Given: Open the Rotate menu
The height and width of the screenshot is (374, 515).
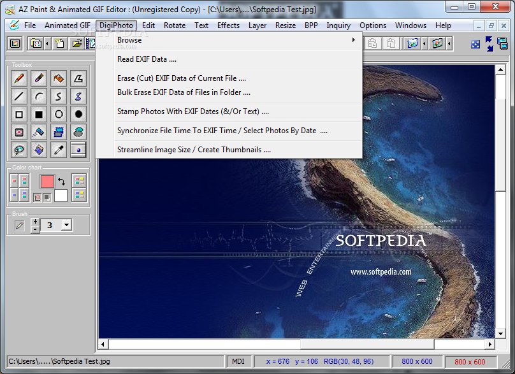Looking at the screenshot, I should click(x=175, y=25).
